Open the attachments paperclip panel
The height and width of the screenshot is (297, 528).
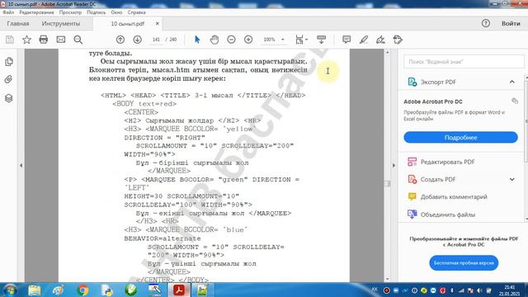point(9,79)
